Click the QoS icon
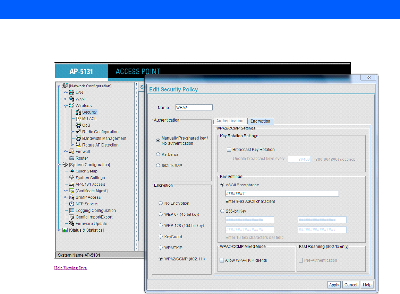This screenshot has height=294, width=400. coord(78,125)
